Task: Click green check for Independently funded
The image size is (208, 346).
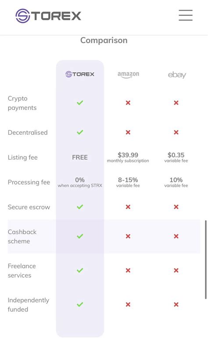Action: (x=80, y=304)
